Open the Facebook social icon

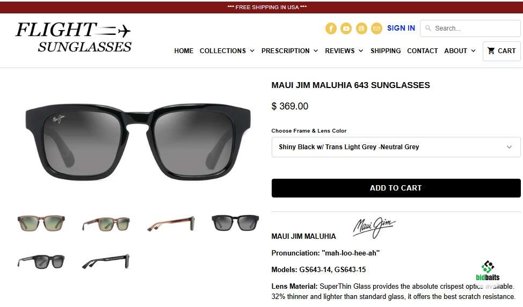coord(331,28)
